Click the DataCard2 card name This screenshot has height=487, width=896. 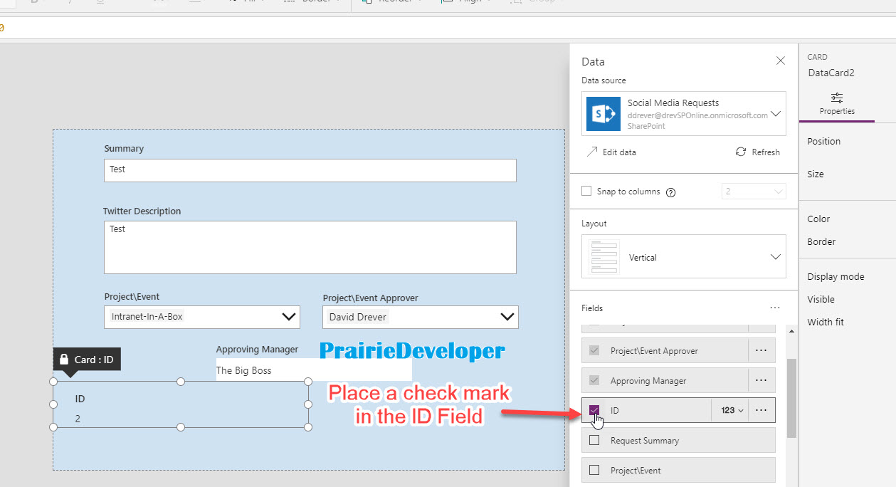pos(831,73)
